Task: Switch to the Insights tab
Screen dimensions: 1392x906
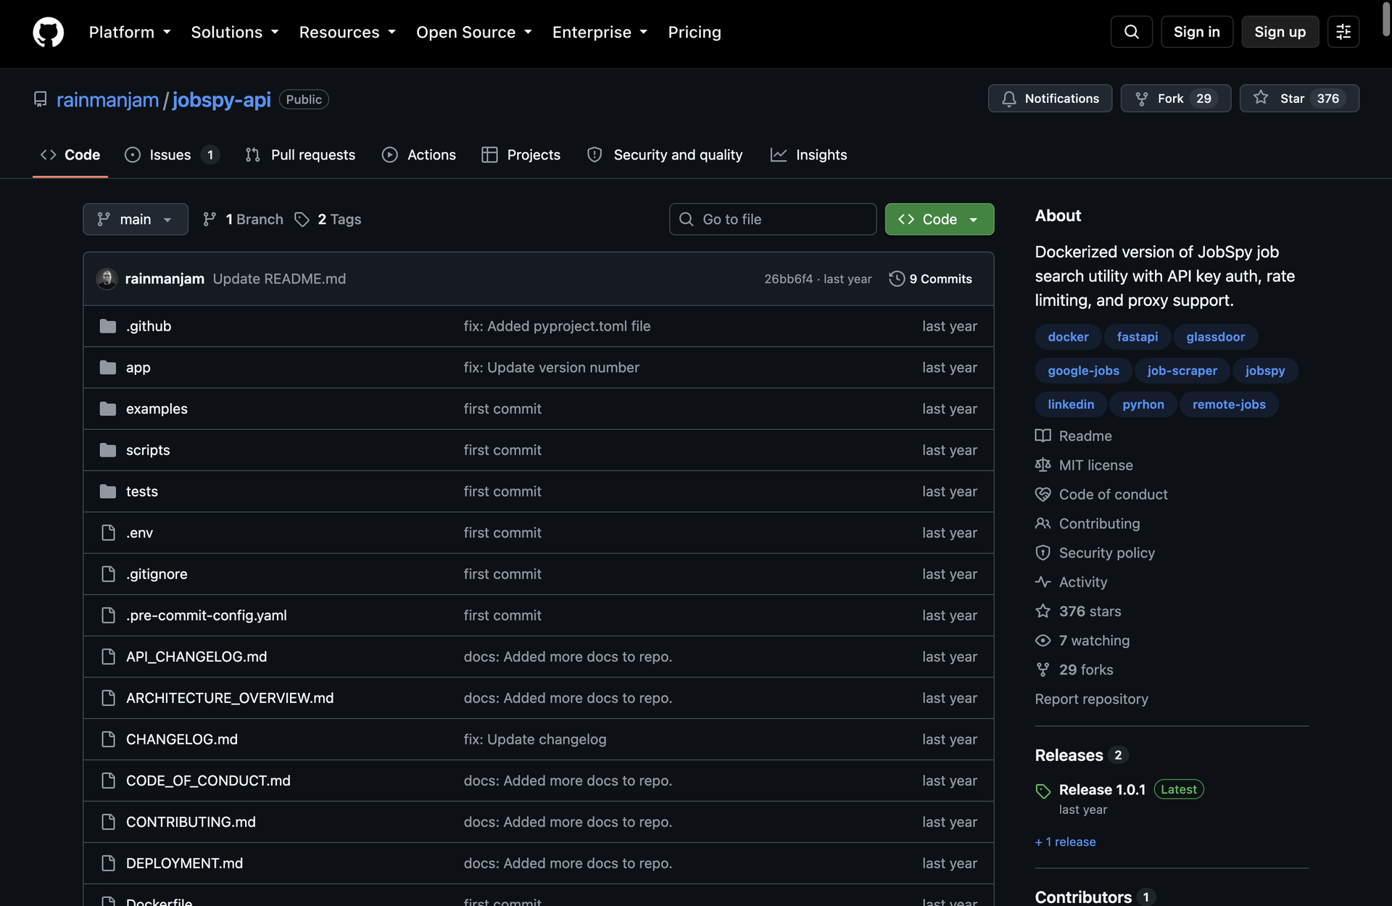Action: pos(808,154)
